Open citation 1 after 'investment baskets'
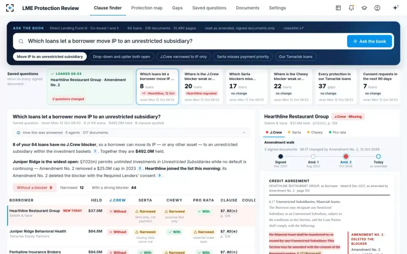This screenshot has width=407, height=254. 95,151
